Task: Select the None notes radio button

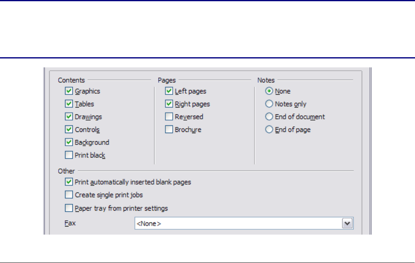Action: [269, 91]
